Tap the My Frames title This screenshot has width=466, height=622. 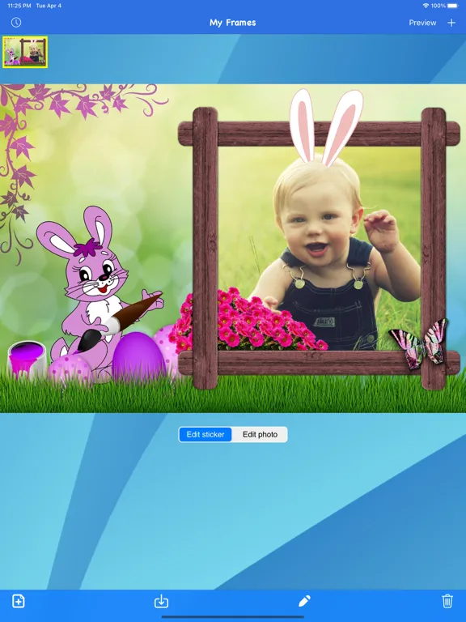pos(233,23)
